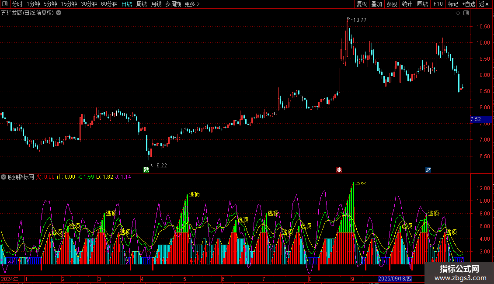The height and width of the screenshot is (284, 494).
Task: Add stock via +自选 button
Action: click(x=469, y=4)
